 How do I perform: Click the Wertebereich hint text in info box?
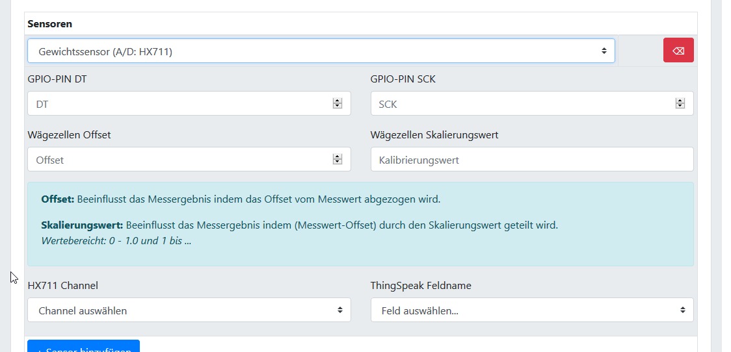116,240
